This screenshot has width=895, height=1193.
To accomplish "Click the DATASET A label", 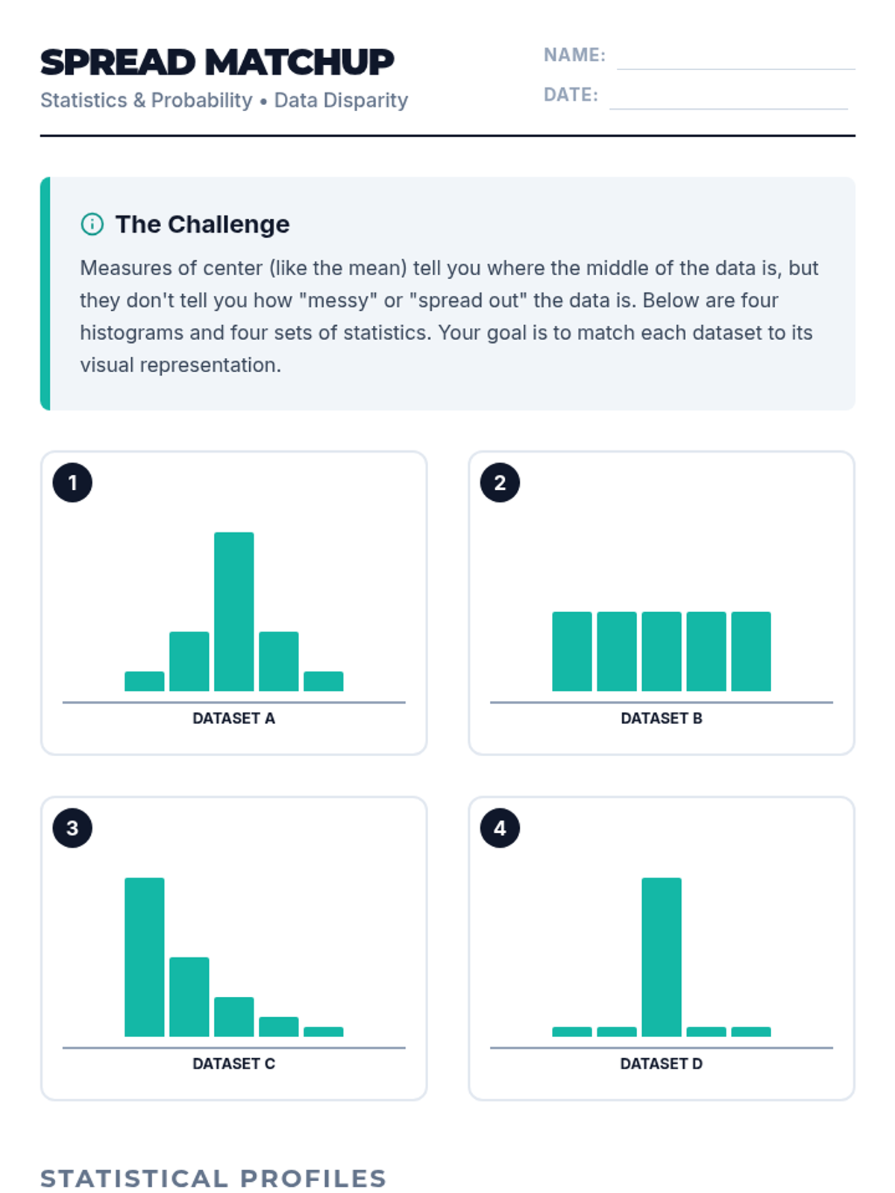I will pos(234,718).
